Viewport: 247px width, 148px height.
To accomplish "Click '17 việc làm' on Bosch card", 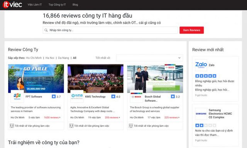I will (x=154, y=118).
